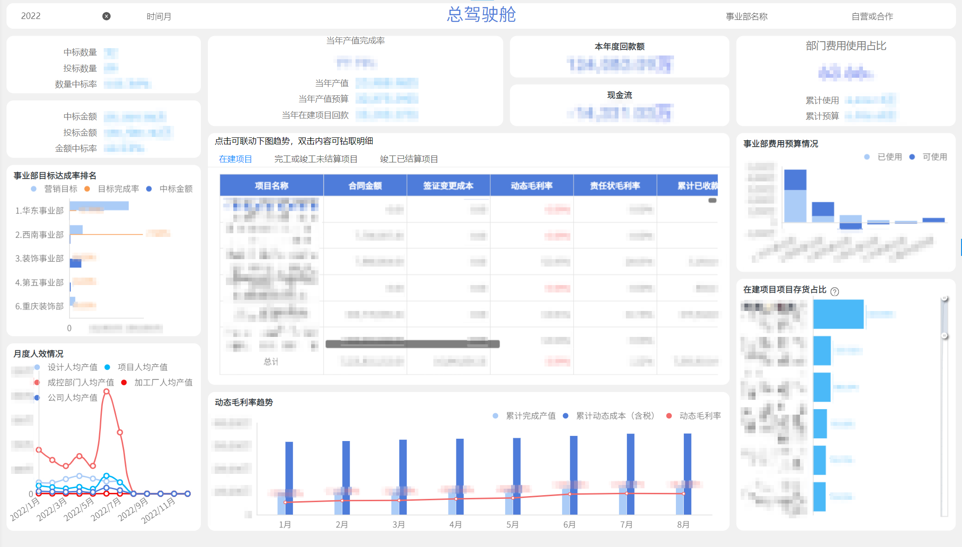This screenshot has height=547, width=962.
Task: Open the 竣工已结算项目 tab
Action: (409, 159)
